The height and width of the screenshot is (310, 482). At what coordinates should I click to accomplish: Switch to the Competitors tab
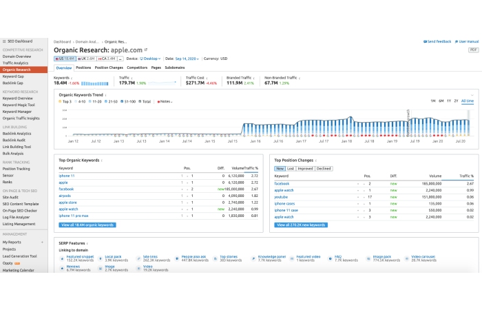[137, 68]
